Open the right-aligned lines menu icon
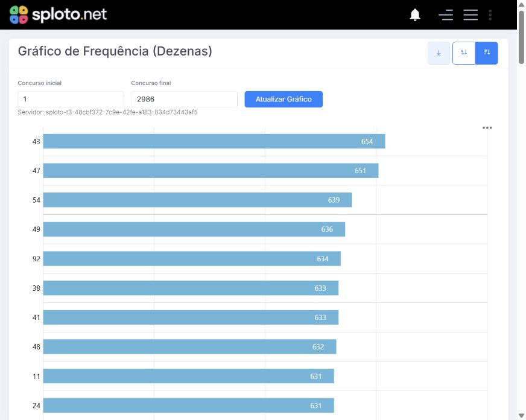This screenshot has height=420, width=526. pyautogui.click(x=446, y=14)
